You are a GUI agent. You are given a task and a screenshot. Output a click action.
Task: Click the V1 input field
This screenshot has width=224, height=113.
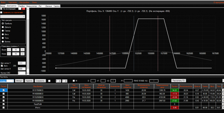click(x=103, y=81)
